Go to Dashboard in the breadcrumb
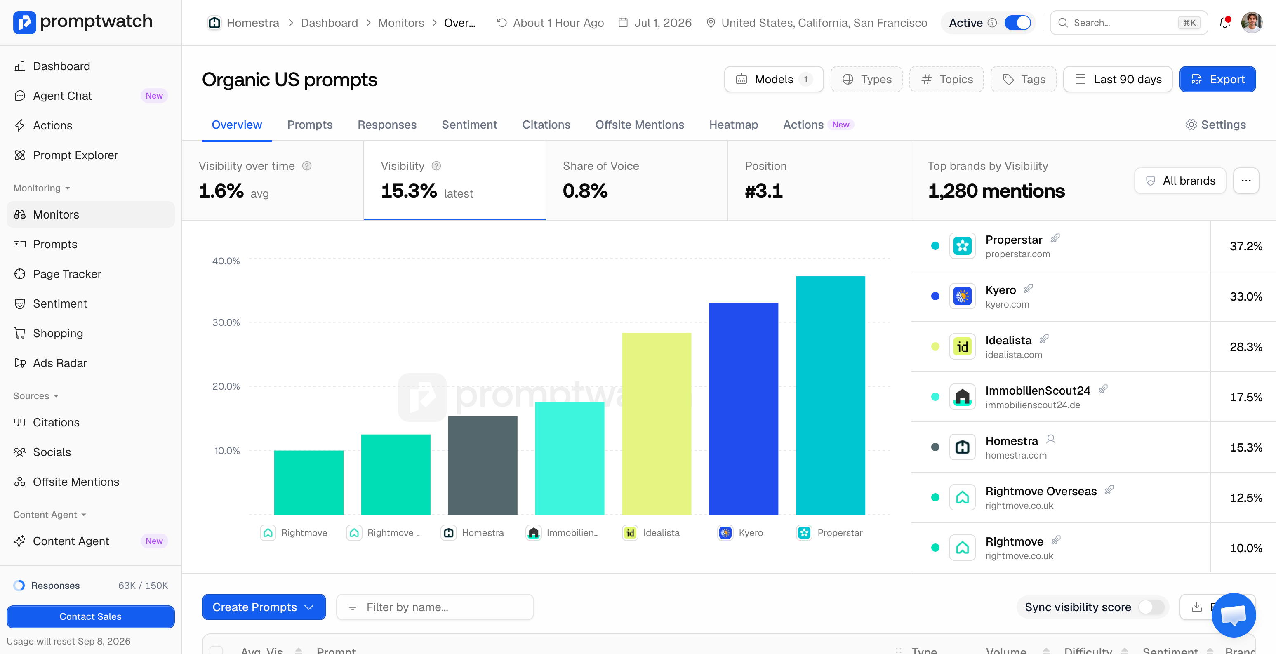This screenshot has height=654, width=1276. (330, 23)
